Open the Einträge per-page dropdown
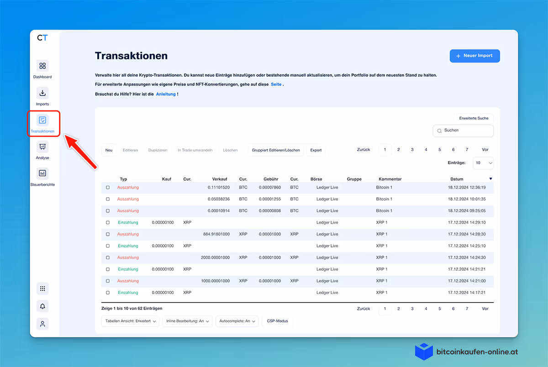 tap(483, 163)
